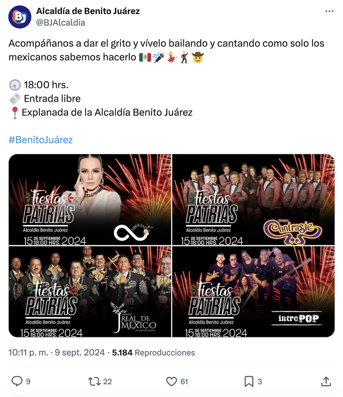Click the BJ profile avatar

(x=20, y=17)
